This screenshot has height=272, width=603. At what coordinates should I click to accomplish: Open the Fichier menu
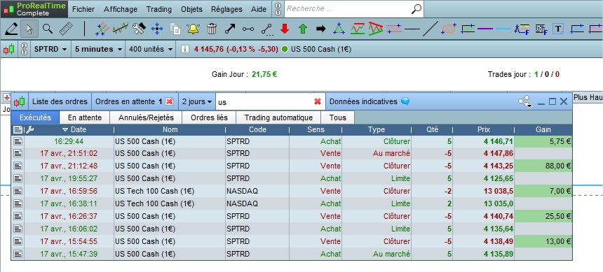tap(83, 9)
